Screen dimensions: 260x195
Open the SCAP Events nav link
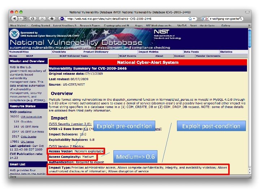128,56
